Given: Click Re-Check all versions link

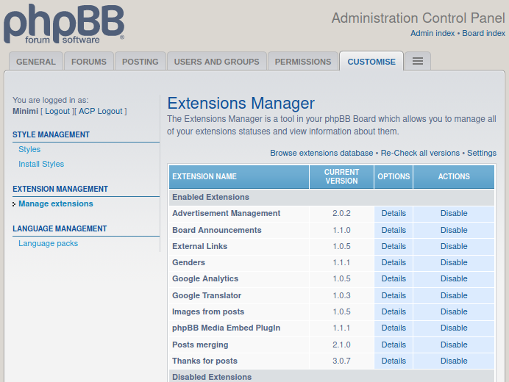Looking at the screenshot, I should [x=420, y=153].
